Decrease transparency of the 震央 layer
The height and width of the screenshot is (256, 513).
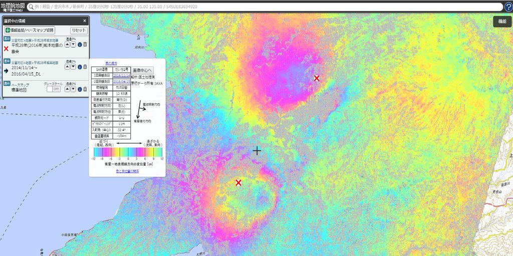click(73, 45)
